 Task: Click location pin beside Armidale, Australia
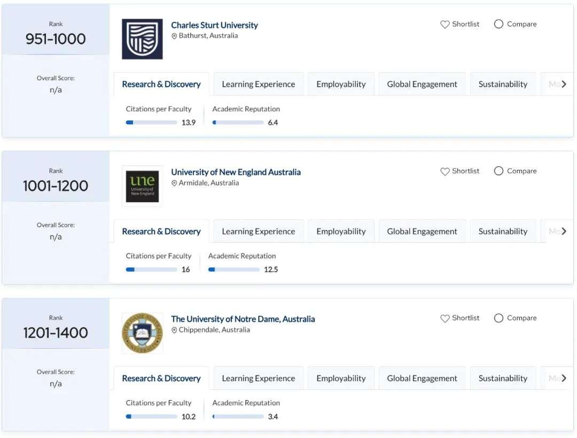(174, 183)
